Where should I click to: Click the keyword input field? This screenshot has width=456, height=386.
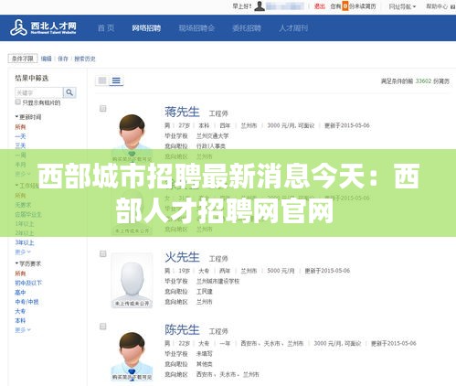(x=39, y=92)
